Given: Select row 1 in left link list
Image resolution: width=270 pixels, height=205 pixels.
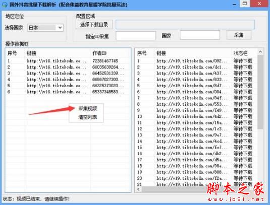Looking at the screenshot, I should [68, 61].
